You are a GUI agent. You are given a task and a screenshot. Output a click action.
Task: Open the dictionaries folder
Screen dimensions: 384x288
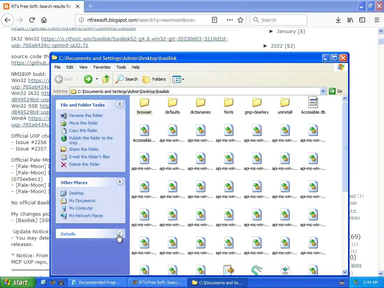click(x=200, y=106)
